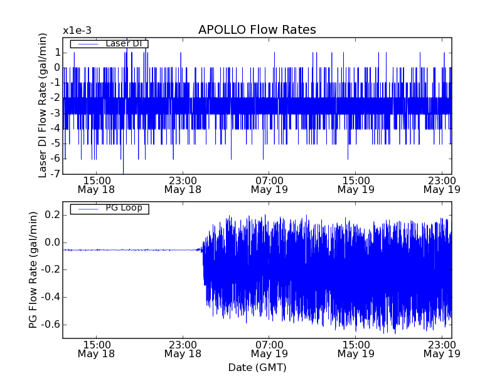Image resolution: width=502 pixels, height=376 pixels.
Task: Select 23:00 May 18 tick on top plot
Action: click(183, 184)
